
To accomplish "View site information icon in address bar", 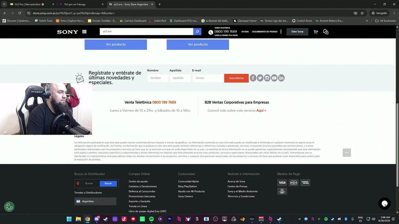I will point(29,13).
